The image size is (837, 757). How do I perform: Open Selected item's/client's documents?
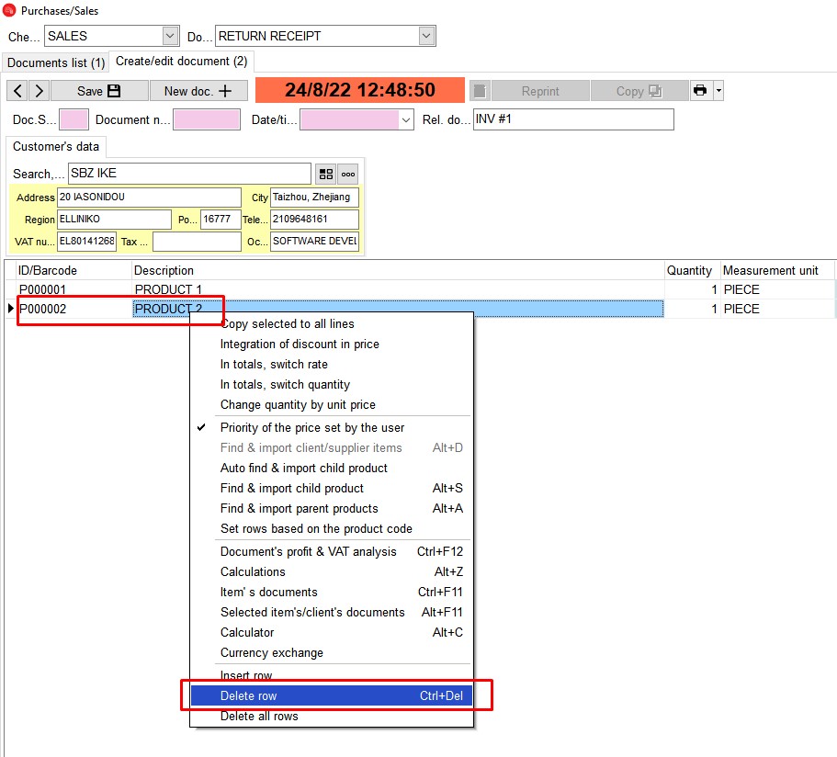332,613
